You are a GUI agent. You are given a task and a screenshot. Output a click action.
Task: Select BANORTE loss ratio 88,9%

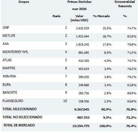click(132, 93)
